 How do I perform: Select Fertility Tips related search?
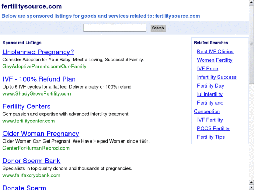(x=211, y=137)
